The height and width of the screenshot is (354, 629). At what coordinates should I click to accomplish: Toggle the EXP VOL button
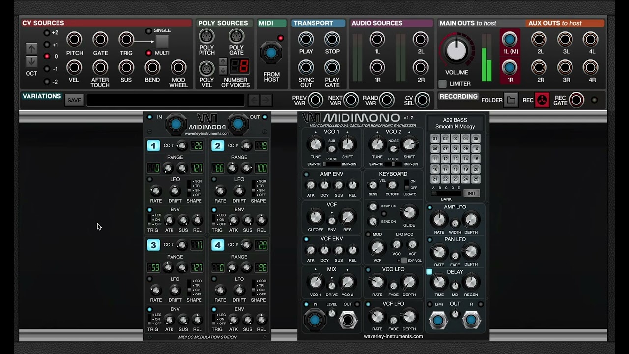404,261
